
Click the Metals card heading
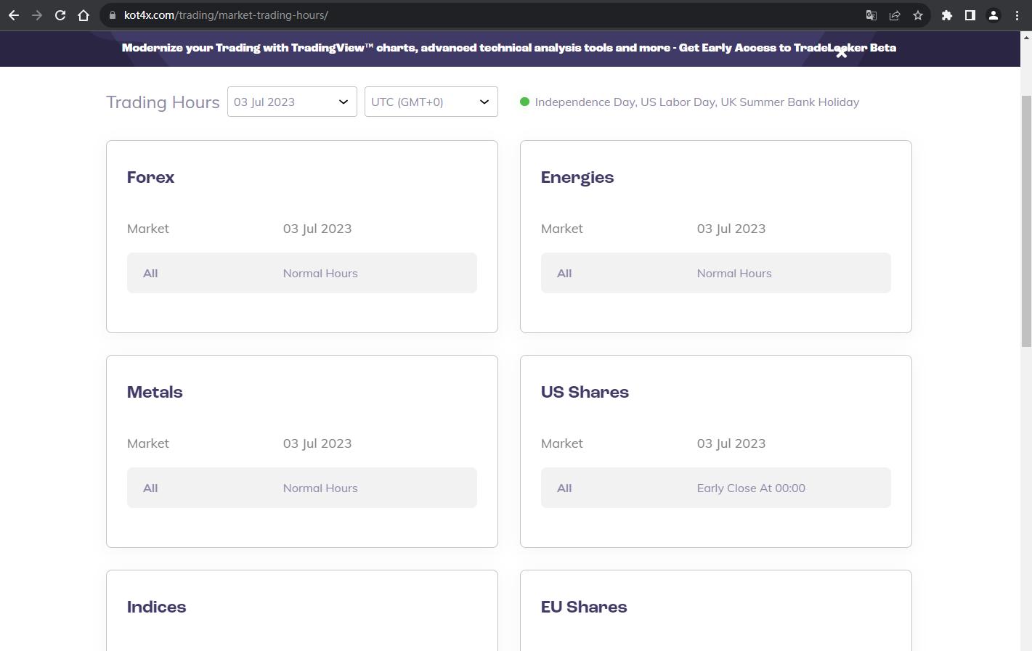pyautogui.click(x=155, y=392)
